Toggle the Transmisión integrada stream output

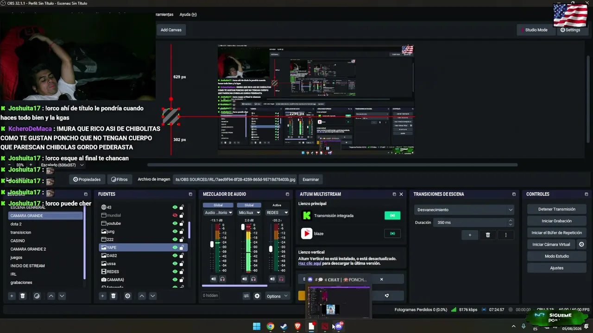pyautogui.click(x=392, y=216)
